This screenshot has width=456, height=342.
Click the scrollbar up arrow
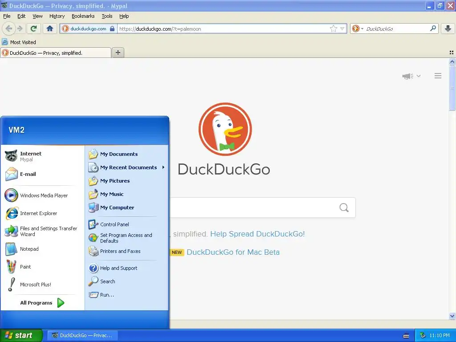tap(452, 61)
